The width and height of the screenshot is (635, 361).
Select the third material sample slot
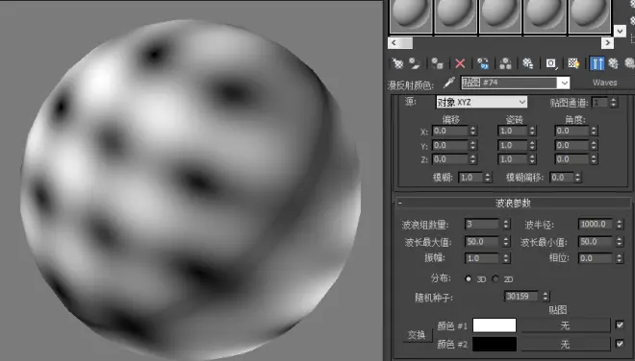pos(500,16)
